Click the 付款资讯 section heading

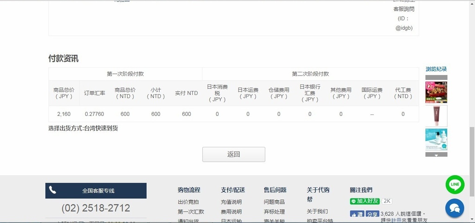tap(63, 58)
